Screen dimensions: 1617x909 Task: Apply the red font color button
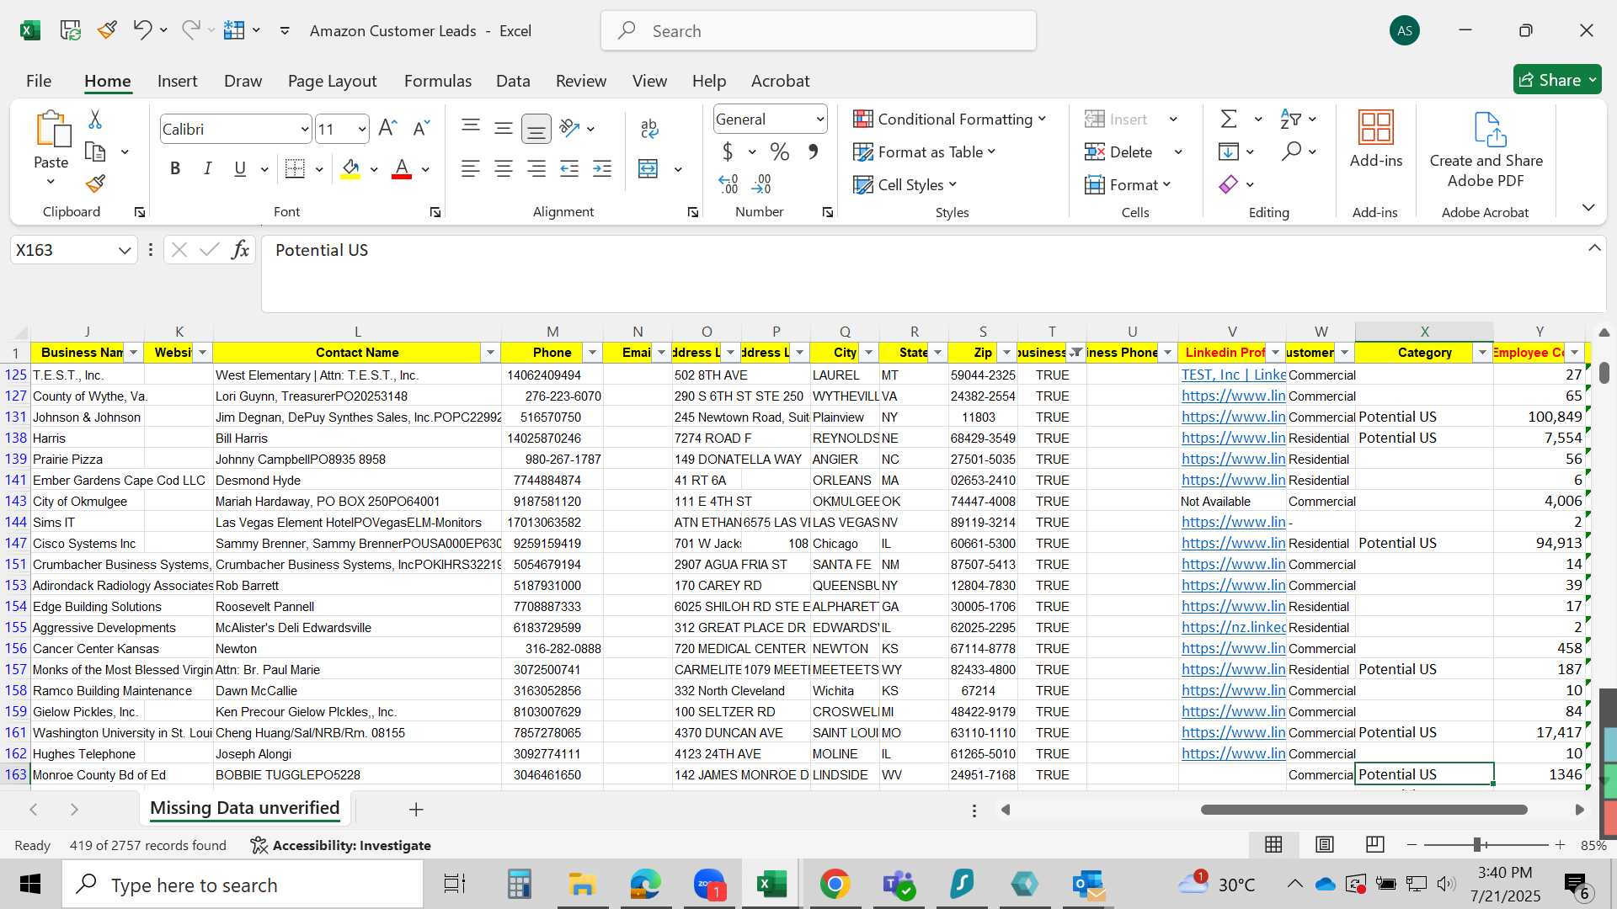point(402,168)
